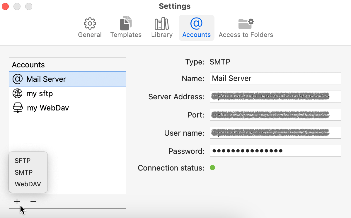Viewport: 351px width, 218px height.
Task: Click the Accounts @ icon
Action: pos(196,23)
